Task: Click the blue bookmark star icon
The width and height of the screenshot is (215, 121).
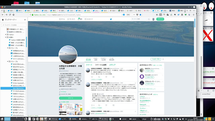Action: (x=140, y=15)
